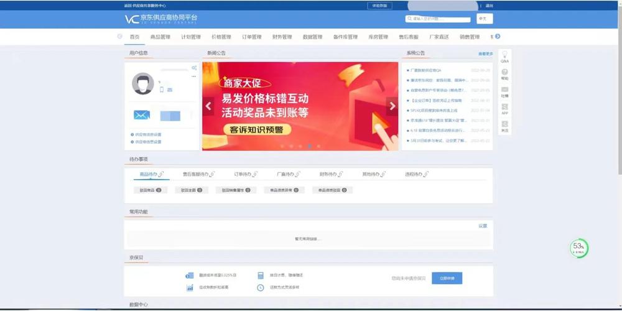Open the 价格管理 menu
The height and width of the screenshot is (311, 622).
pyautogui.click(x=221, y=37)
